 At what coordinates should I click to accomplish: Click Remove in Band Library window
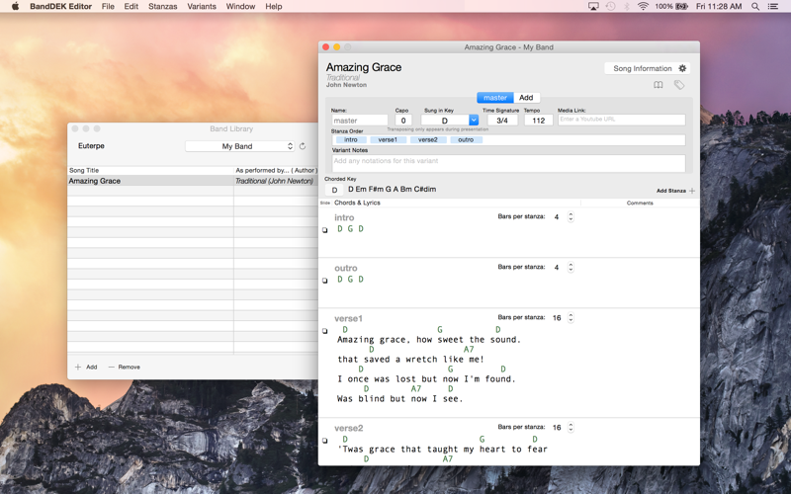(x=125, y=367)
